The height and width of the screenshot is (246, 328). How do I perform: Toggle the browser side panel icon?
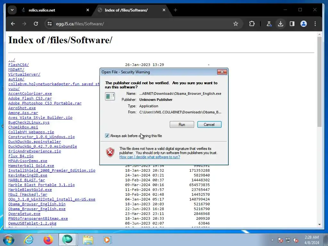[292, 24]
